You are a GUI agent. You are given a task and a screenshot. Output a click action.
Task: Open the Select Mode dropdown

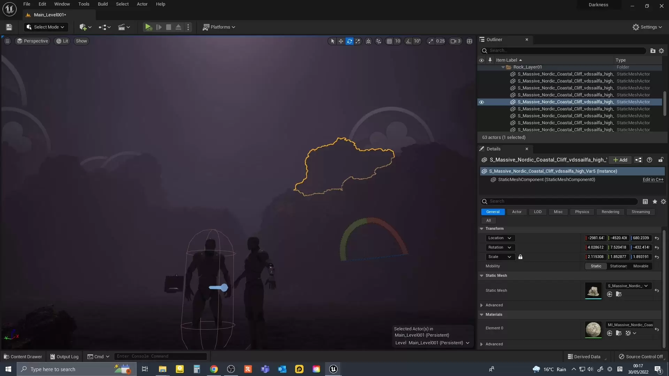pyautogui.click(x=46, y=27)
